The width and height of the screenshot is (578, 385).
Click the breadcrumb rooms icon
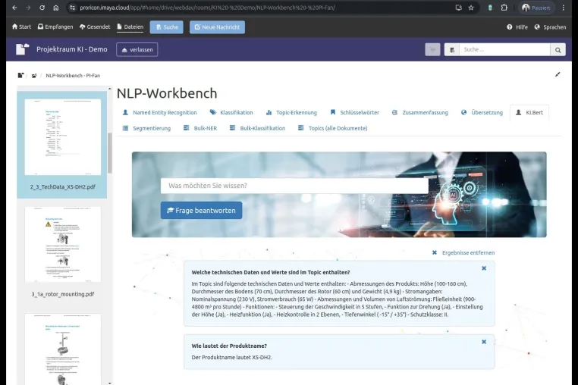[34, 76]
